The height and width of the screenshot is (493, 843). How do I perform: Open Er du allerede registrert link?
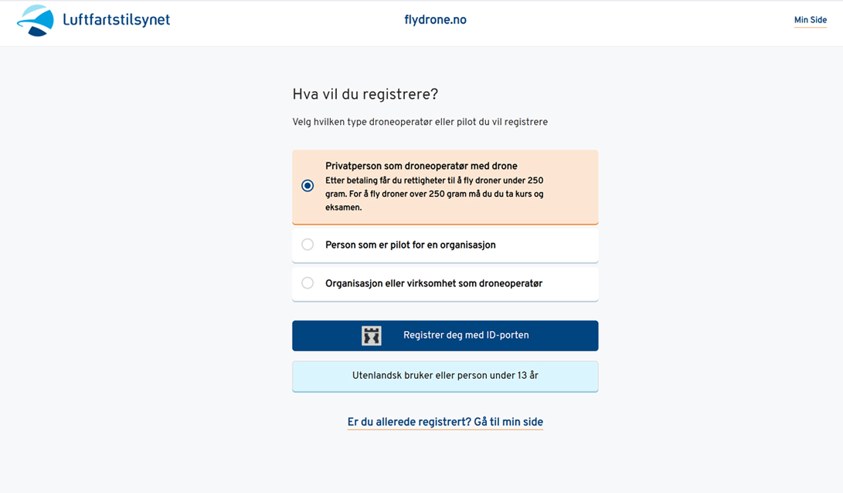[445, 422]
